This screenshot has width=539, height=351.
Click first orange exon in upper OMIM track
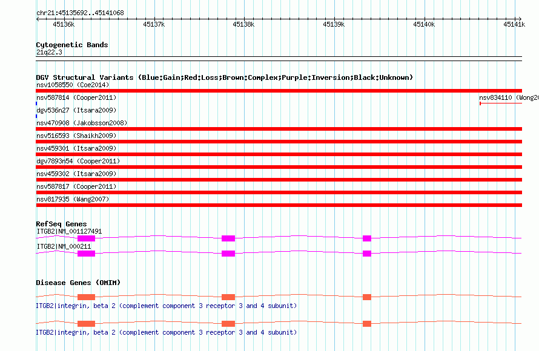[x=86, y=297]
